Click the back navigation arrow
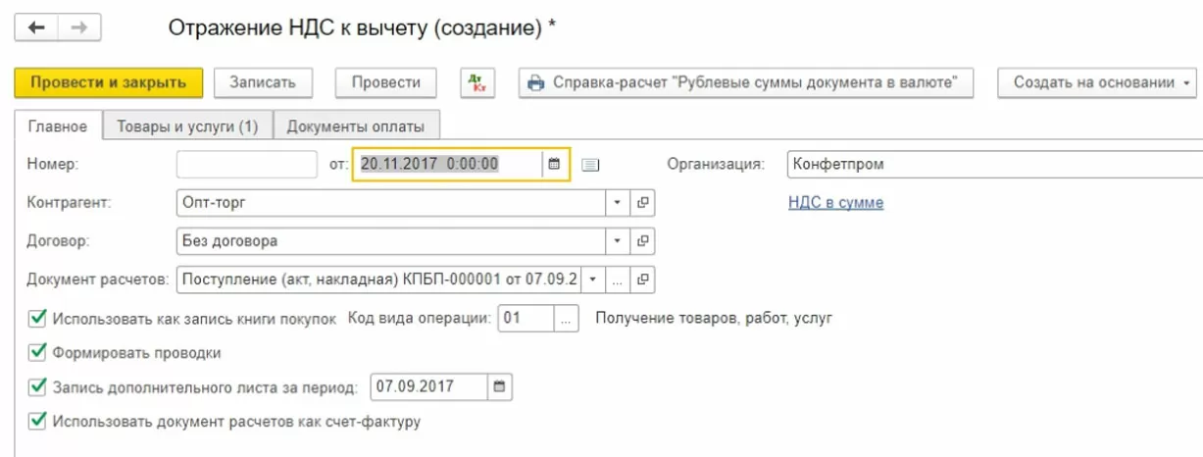Image resolution: width=1203 pixels, height=457 pixels. tap(37, 27)
